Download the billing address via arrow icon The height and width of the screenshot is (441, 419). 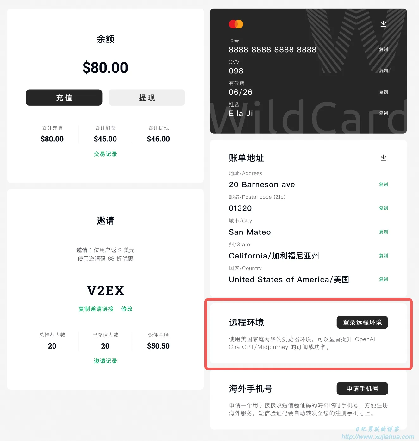[383, 158]
